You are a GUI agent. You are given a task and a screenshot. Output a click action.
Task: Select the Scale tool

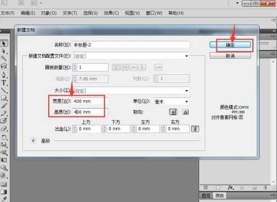click(4, 145)
